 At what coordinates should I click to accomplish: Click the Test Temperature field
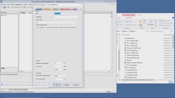coord(58,79)
